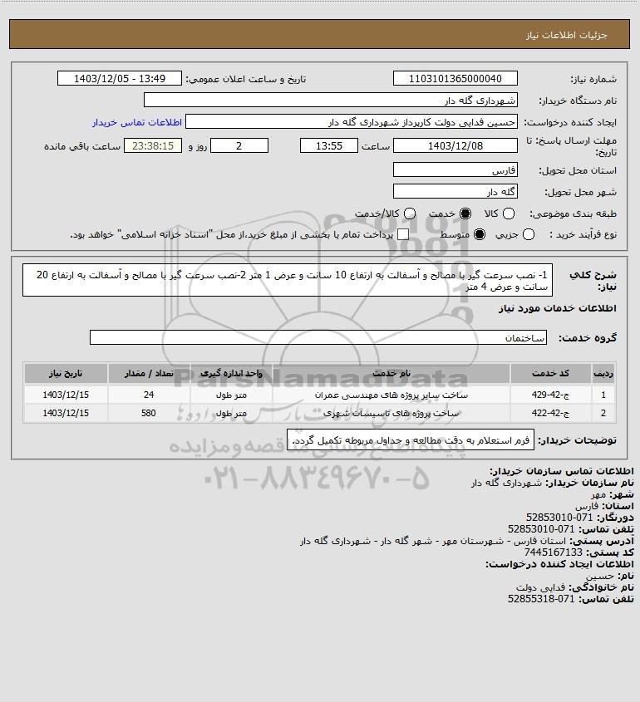Screen dimensions: 640x702
Task: Click the اطلاعات ایجاد کننده درخواست heading
Action: click(x=560, y=564)
